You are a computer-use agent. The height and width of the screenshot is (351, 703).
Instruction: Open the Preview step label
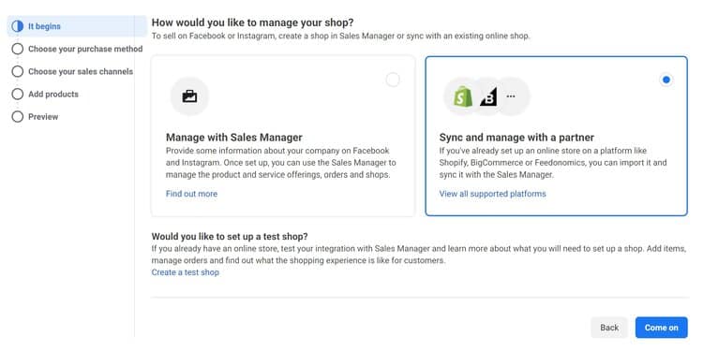pos(43,117)
